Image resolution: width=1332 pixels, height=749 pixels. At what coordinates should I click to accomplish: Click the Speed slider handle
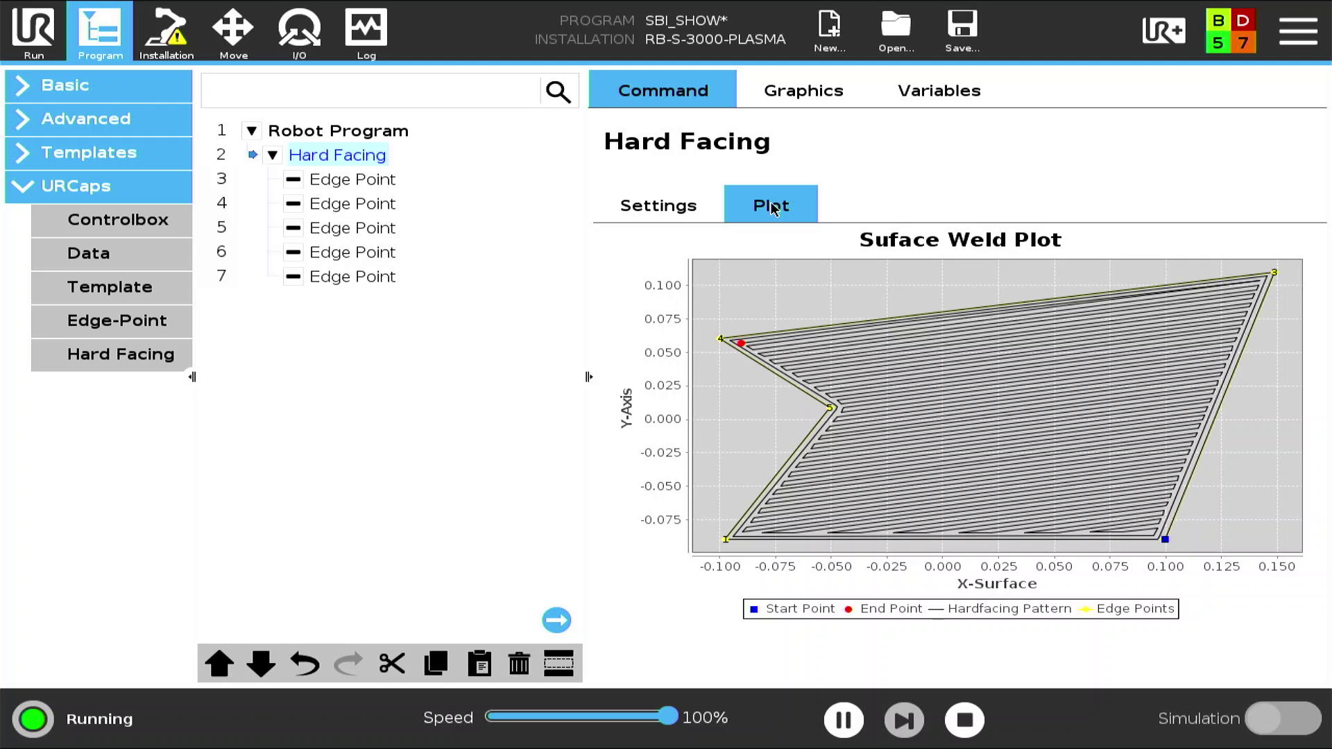(x=667, y=716)
